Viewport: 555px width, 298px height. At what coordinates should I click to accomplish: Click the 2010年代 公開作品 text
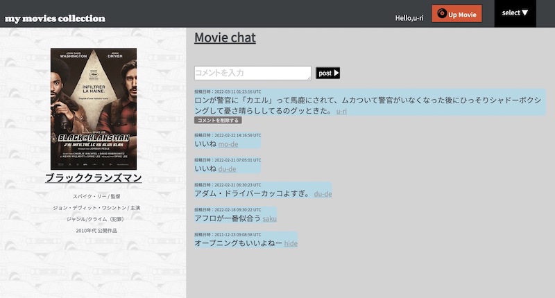tap(96, 230)
